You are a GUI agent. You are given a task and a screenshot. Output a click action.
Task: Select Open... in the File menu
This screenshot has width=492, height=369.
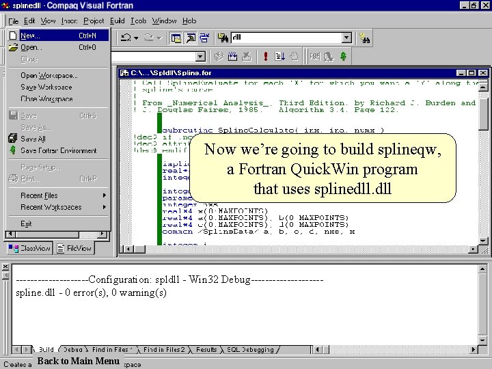(x=58, y=47)
